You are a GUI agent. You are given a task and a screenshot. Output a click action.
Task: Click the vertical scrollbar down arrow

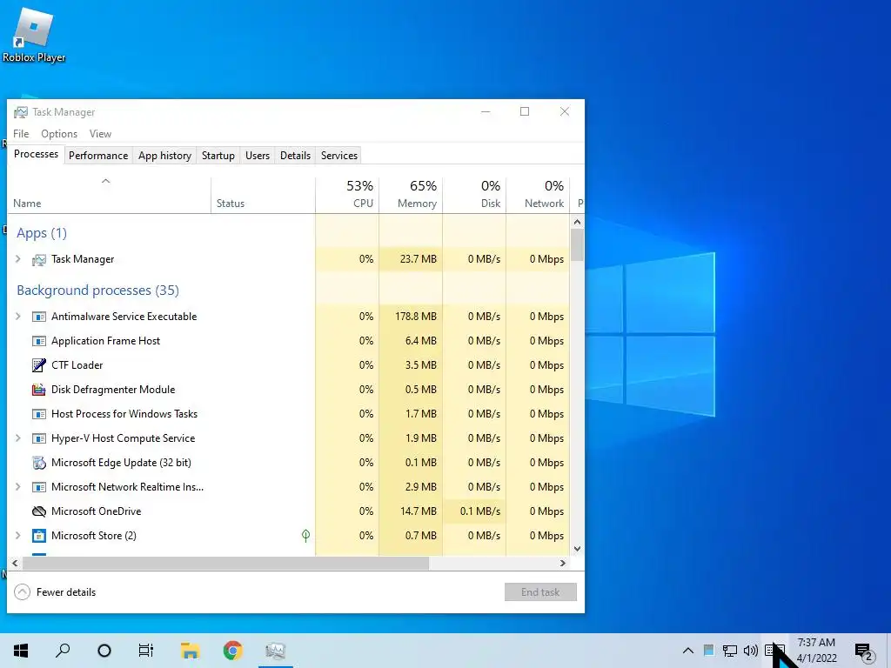(x=578, y=549)
